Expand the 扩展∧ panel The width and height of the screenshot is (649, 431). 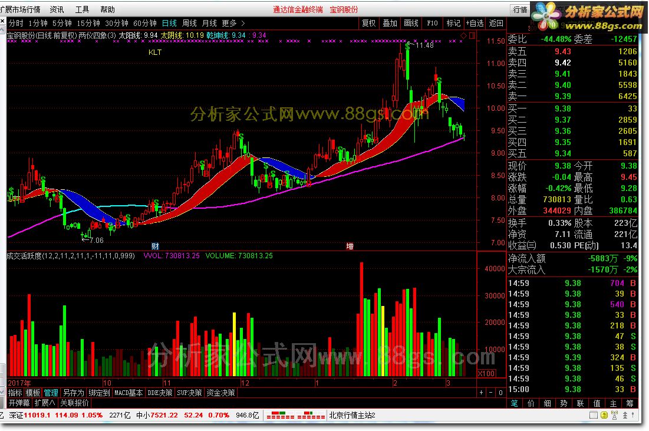pyautogui.click(x=45, y=403)
